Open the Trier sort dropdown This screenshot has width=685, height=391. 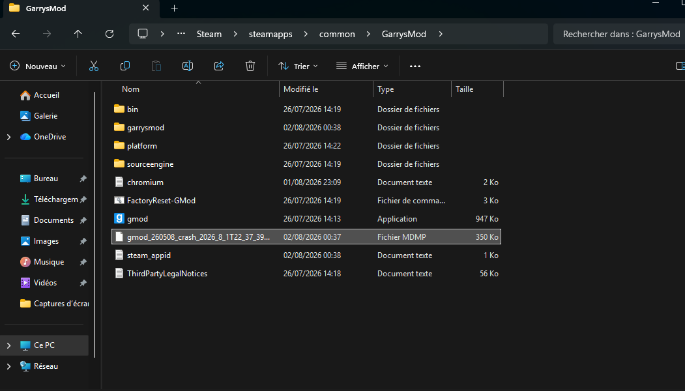(x=298, y=66)
